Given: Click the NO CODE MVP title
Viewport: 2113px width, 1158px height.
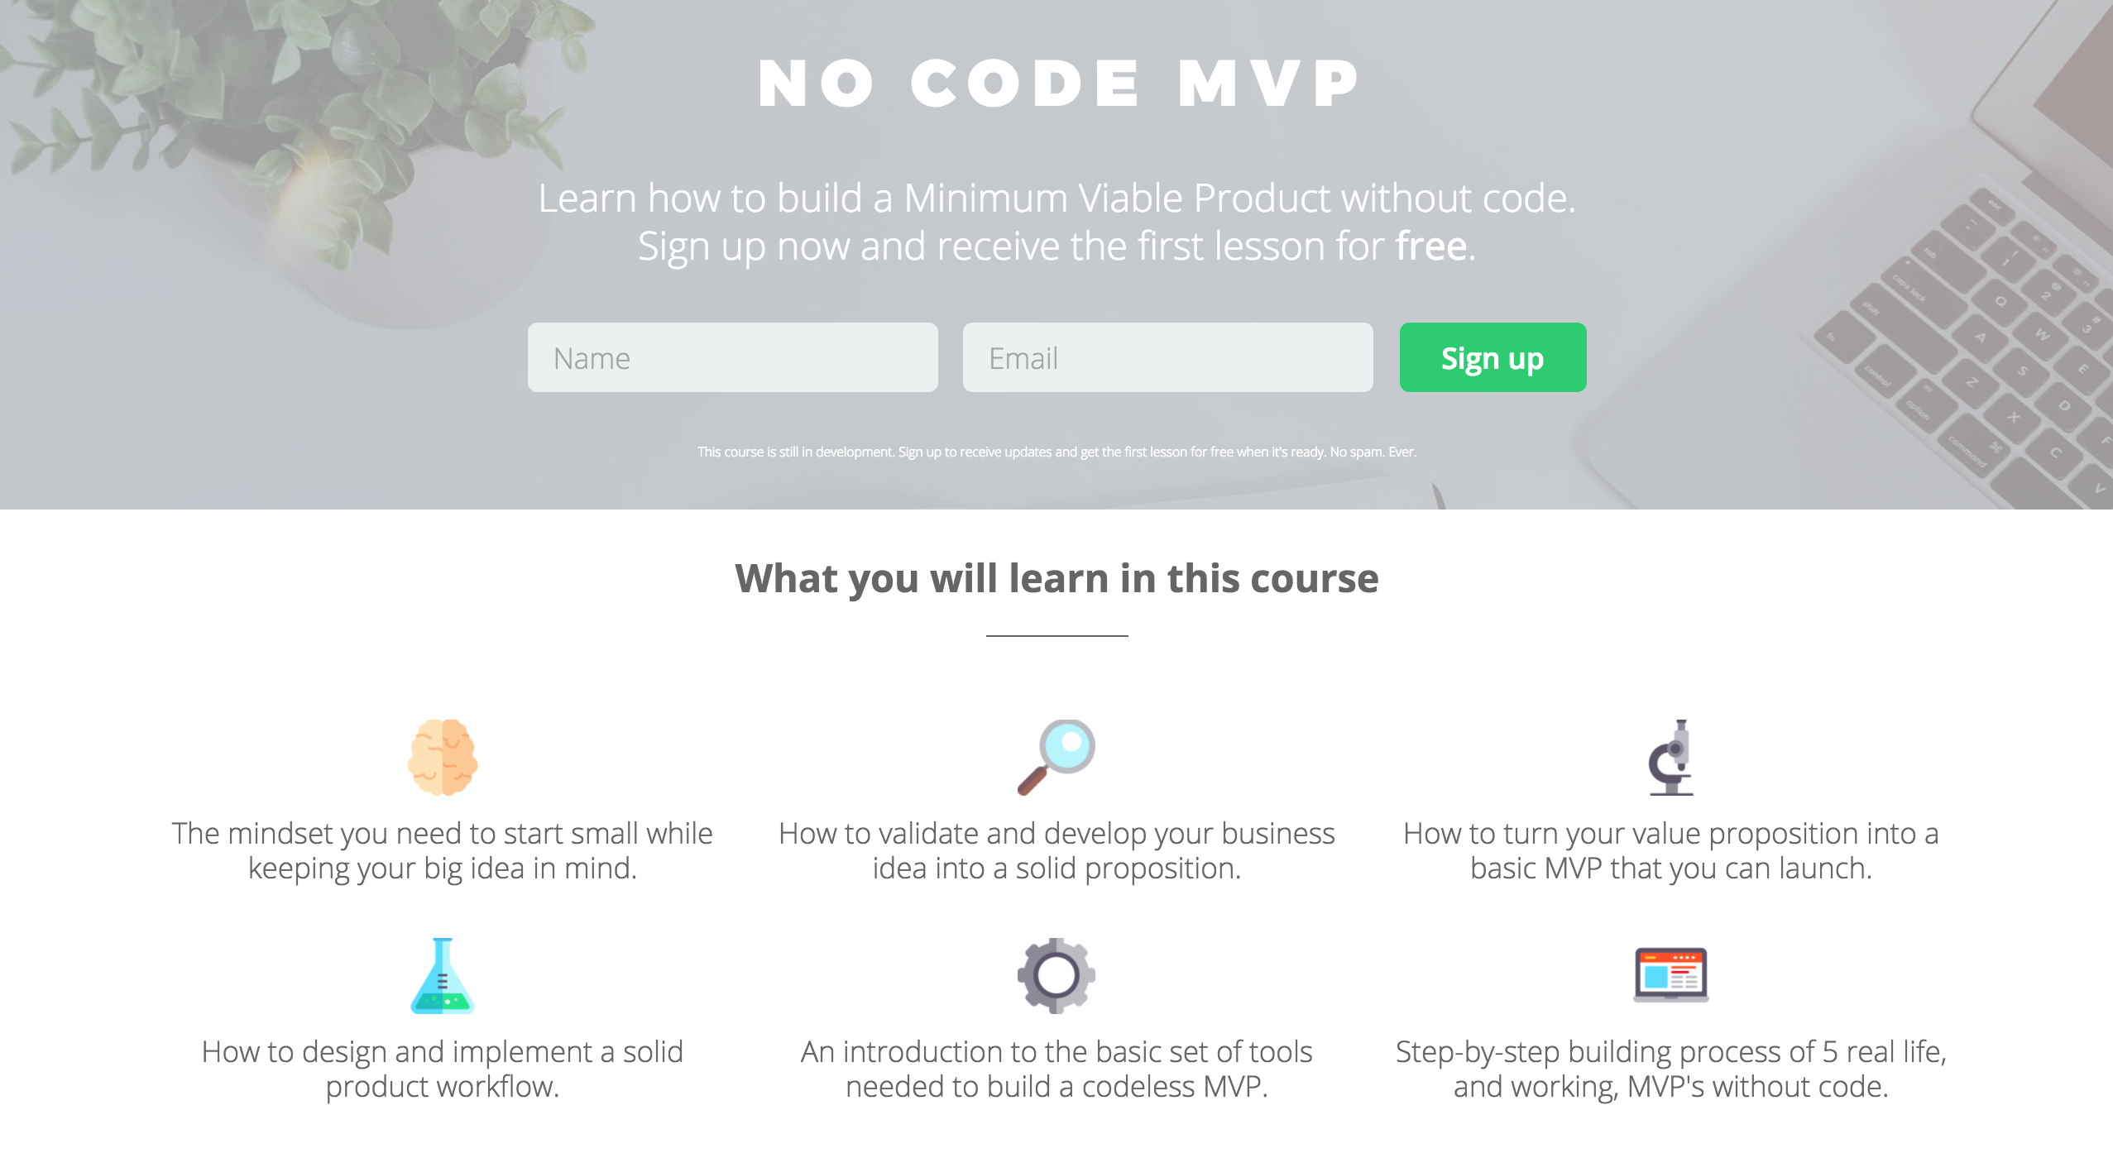Looking at the screenshot, I should [x=1058, y=84].
